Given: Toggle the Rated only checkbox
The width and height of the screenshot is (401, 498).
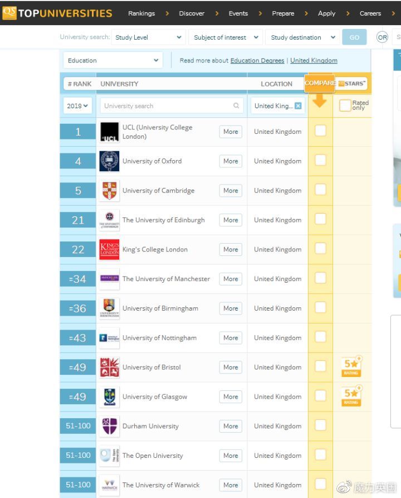Looking at the screenshot, I should pos(345,105).
